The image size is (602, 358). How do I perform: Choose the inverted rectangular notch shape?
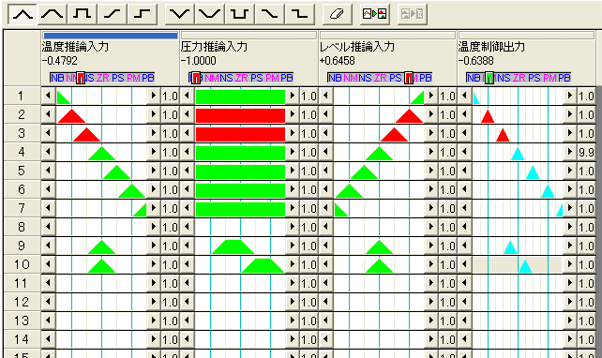(x=239, y=14)
